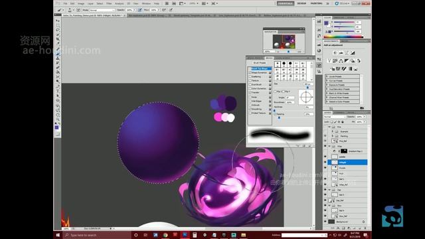The image size is (425, 239).
Task: Open the Filter menu
Action: [x=109, y=3]
